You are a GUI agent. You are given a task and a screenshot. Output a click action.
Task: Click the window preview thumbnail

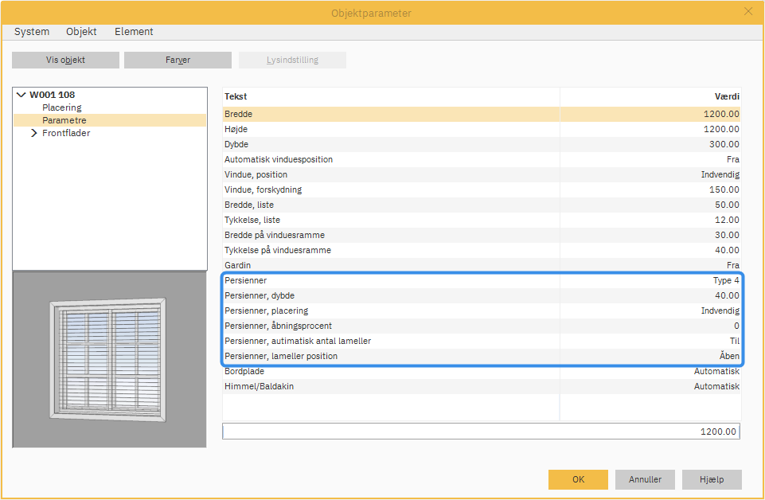[x=110, y=358]
